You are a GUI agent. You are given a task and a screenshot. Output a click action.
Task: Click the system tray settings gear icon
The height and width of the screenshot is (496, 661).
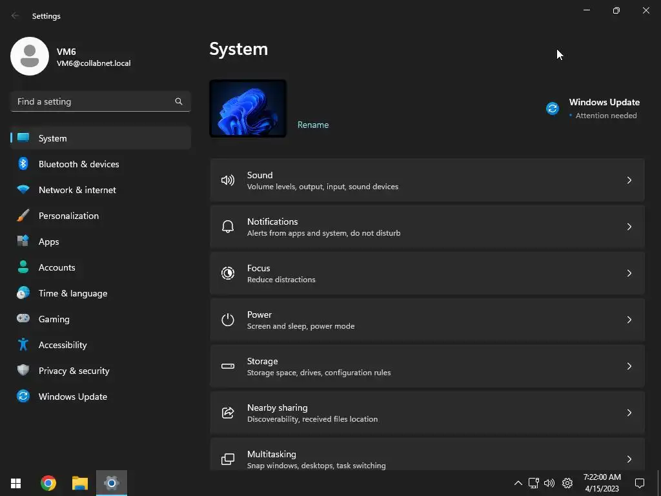tap(567, 483)
